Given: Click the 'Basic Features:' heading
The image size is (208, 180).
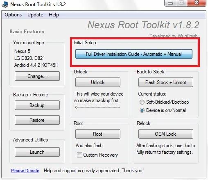Looking at the screenshot, I should coord(27,32).
